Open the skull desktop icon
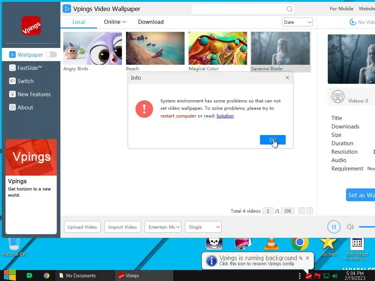This screenshot has height=281, width=375. pos(214,244)
